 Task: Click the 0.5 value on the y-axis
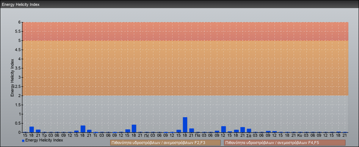coord(18,123)
